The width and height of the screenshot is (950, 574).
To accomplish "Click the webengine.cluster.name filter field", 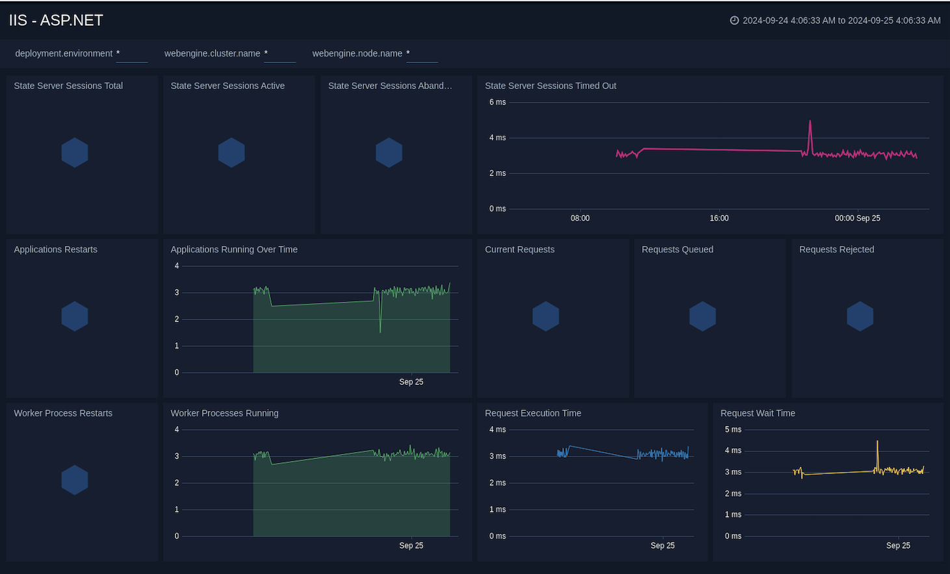I will [x=280, y=54].
